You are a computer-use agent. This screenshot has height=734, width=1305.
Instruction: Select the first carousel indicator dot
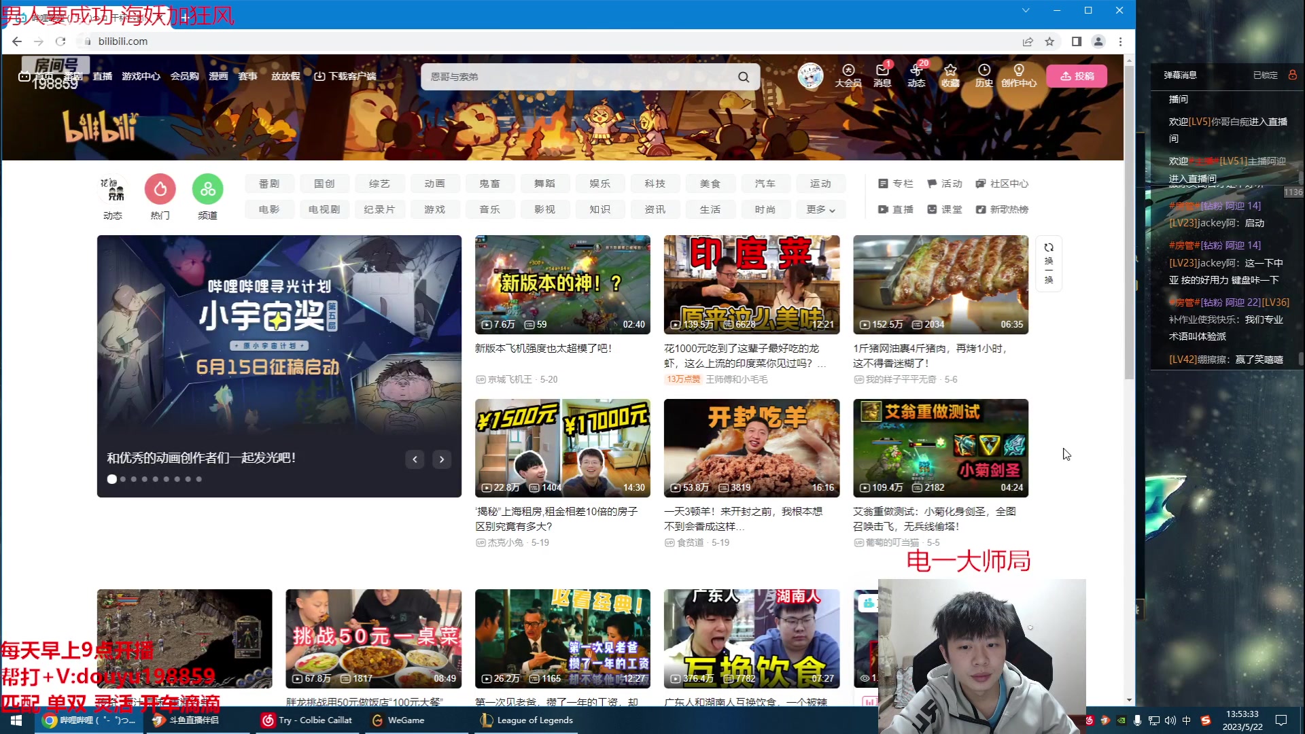click(x=112, y=479)
